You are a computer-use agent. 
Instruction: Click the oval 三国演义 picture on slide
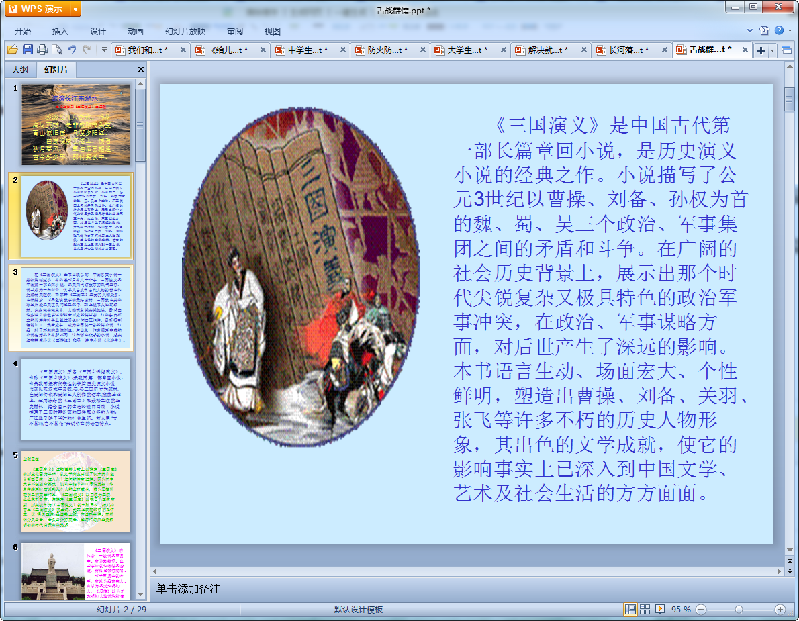[301, 278]
